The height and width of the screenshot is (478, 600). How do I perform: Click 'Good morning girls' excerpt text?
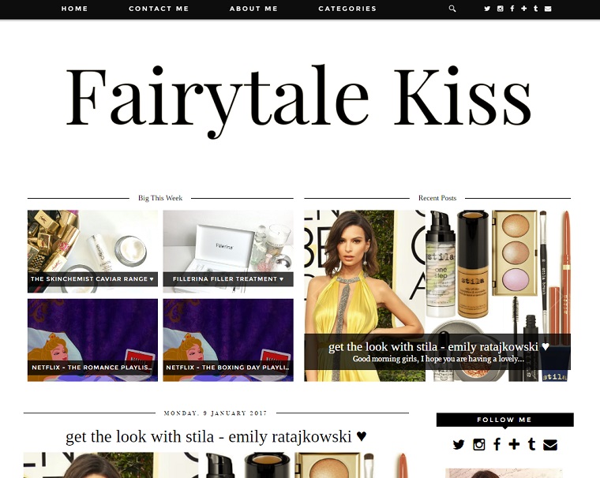coord(438,359)
